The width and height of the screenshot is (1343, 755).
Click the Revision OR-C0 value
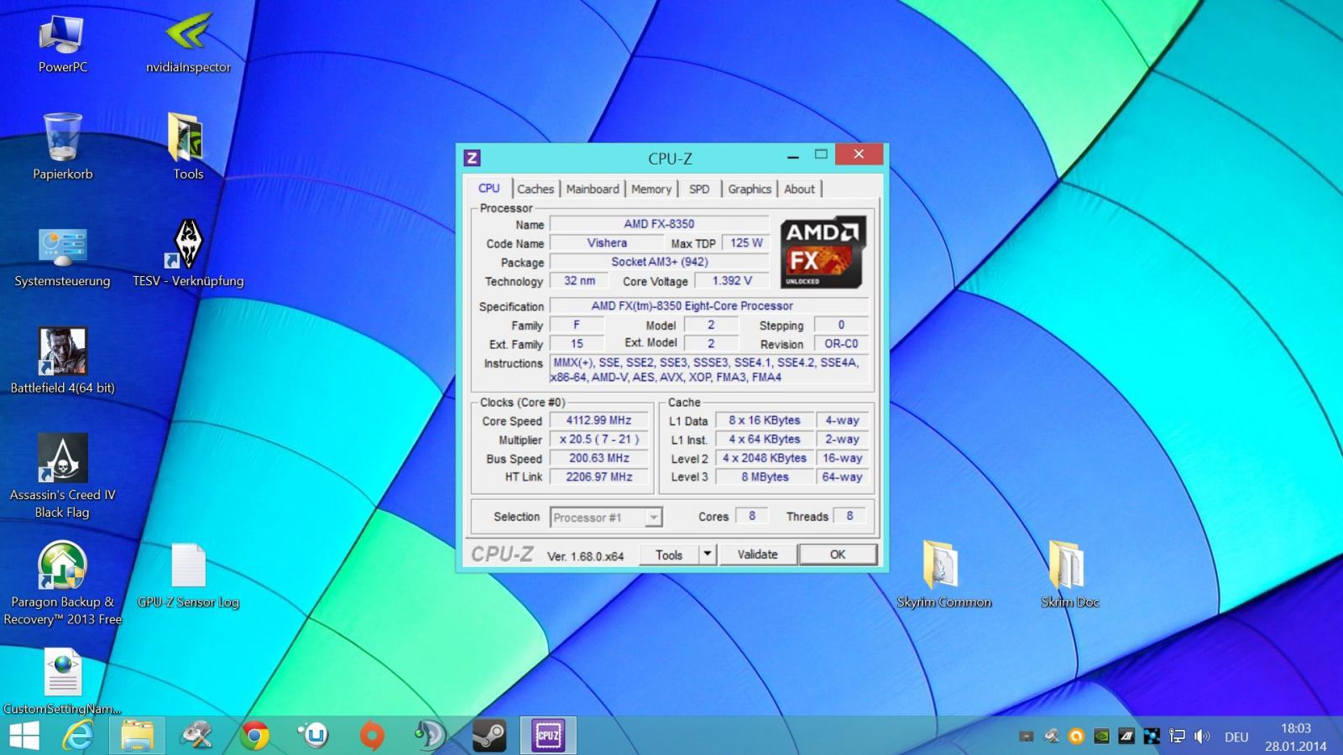tap(840, 344)
